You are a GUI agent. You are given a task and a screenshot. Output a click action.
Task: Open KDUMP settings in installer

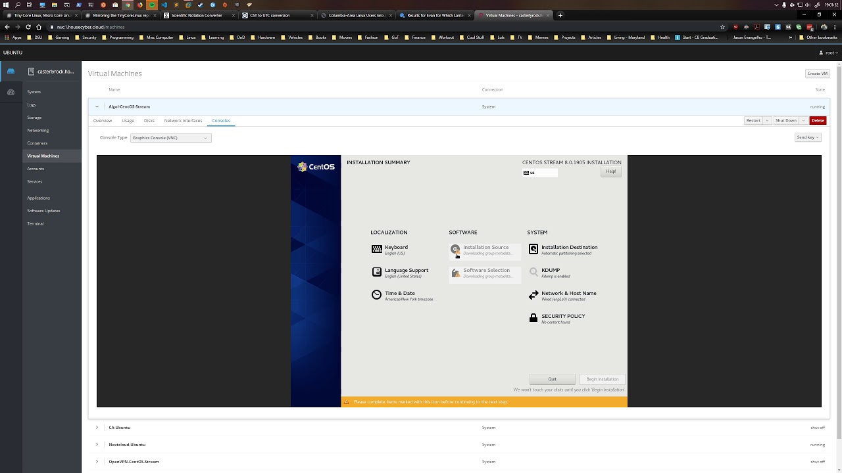tap(550, 273)
